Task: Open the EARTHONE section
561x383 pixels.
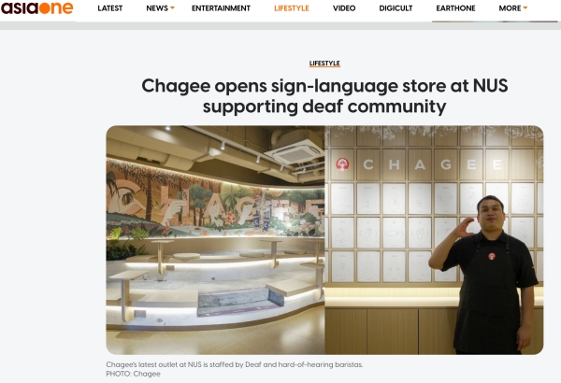Action: click(x=455, y=8)
